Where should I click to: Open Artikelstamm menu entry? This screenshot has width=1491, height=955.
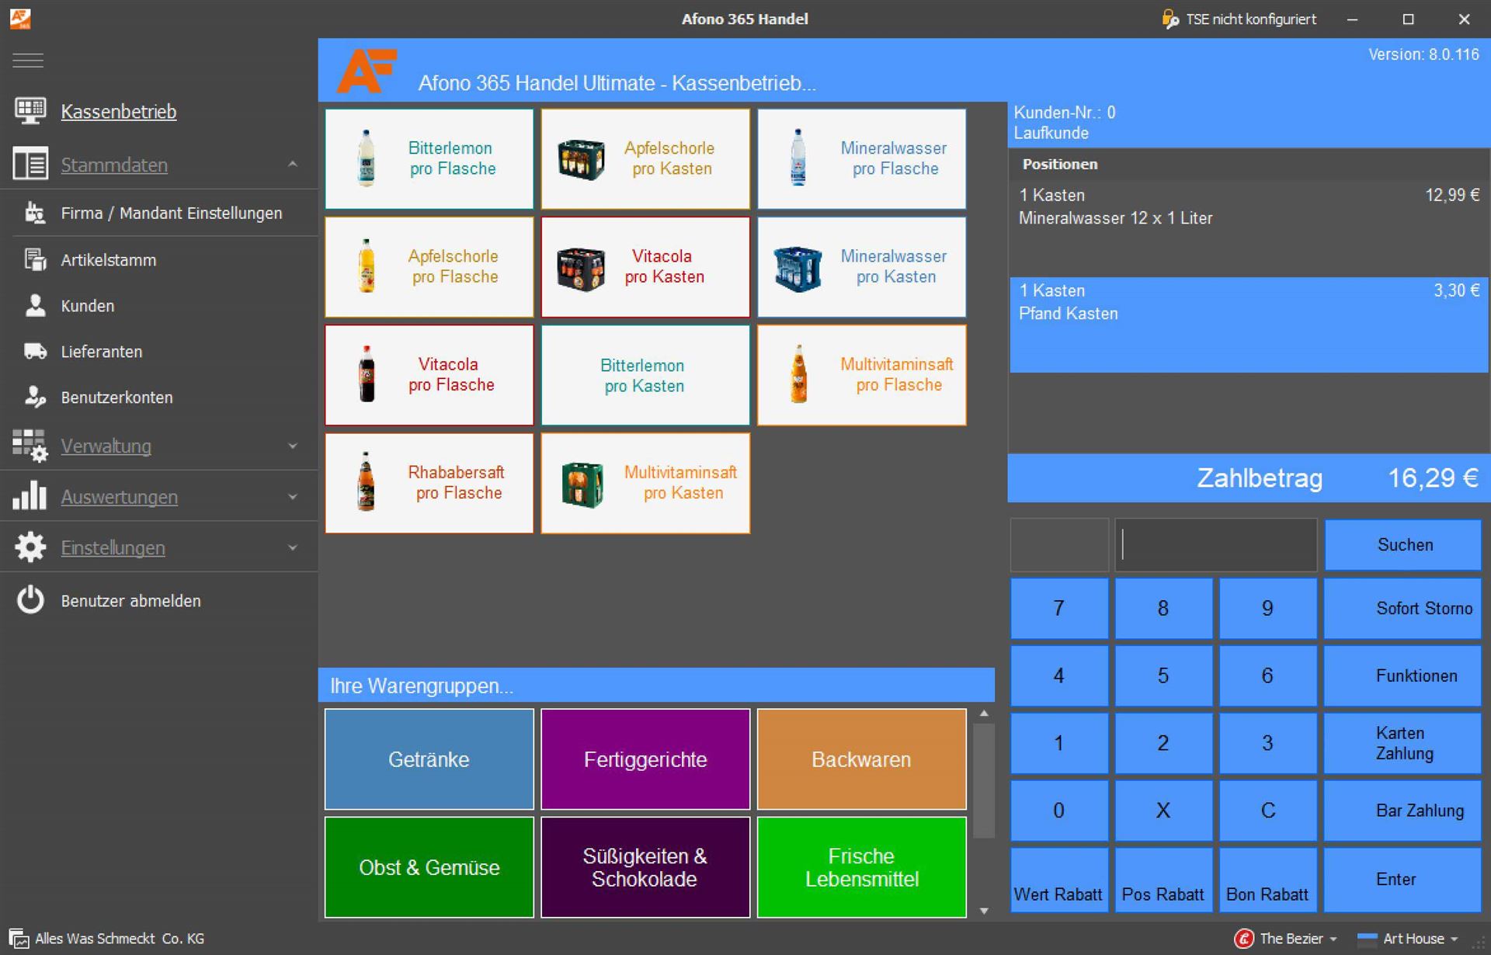pyautogui.click(x=109, y=260)
